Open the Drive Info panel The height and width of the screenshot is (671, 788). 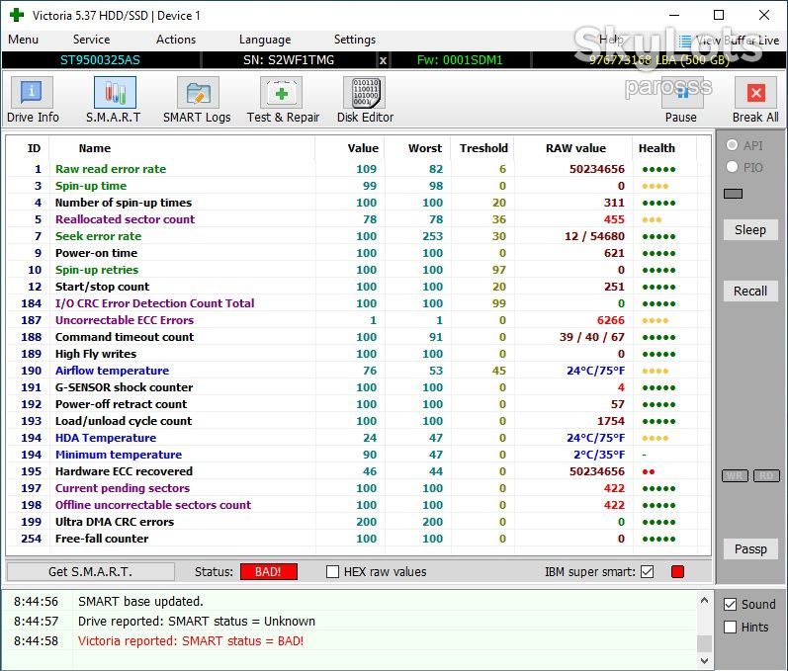[33, 100]
